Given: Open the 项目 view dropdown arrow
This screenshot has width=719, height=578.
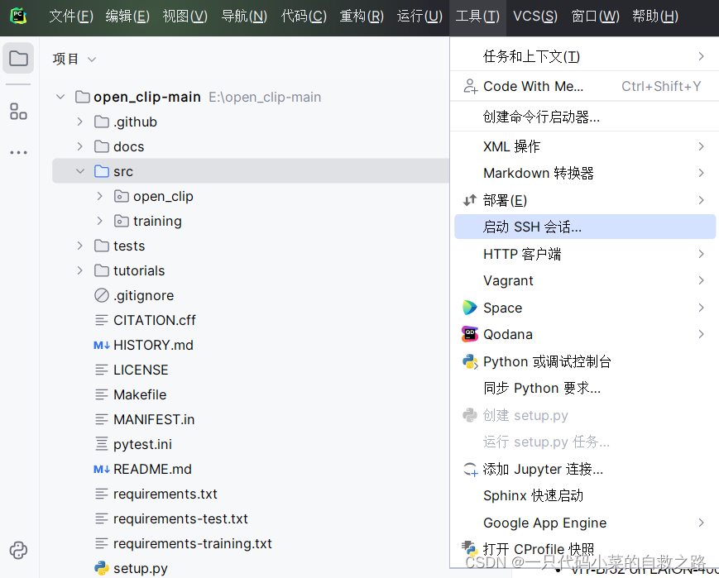Looking at the screenshot, I should (x=92, y=60).
